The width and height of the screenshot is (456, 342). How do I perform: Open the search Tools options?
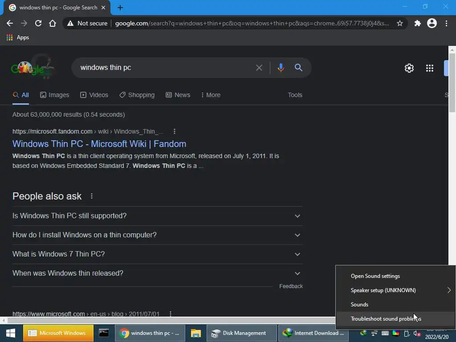pyautogui.click(x=295, y=95)
